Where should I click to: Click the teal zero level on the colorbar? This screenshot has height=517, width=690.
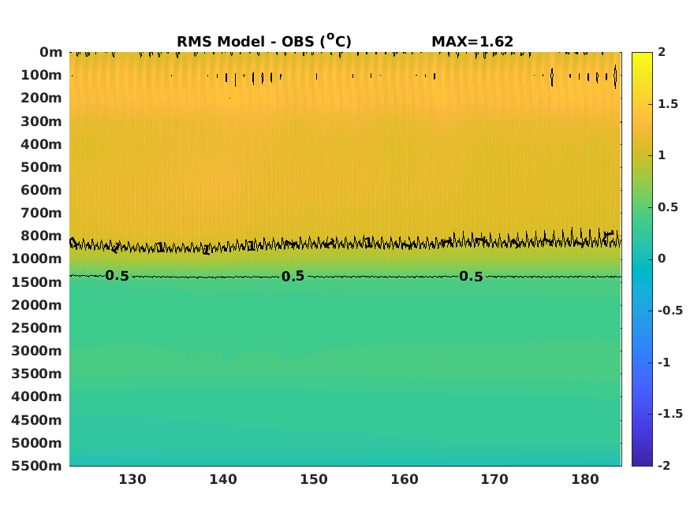pos(642,259)
